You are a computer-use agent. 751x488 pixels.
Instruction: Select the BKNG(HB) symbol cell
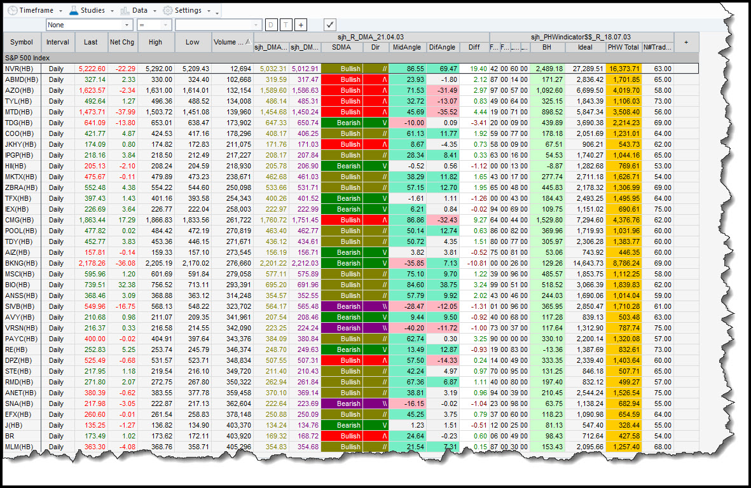(22, 263)
